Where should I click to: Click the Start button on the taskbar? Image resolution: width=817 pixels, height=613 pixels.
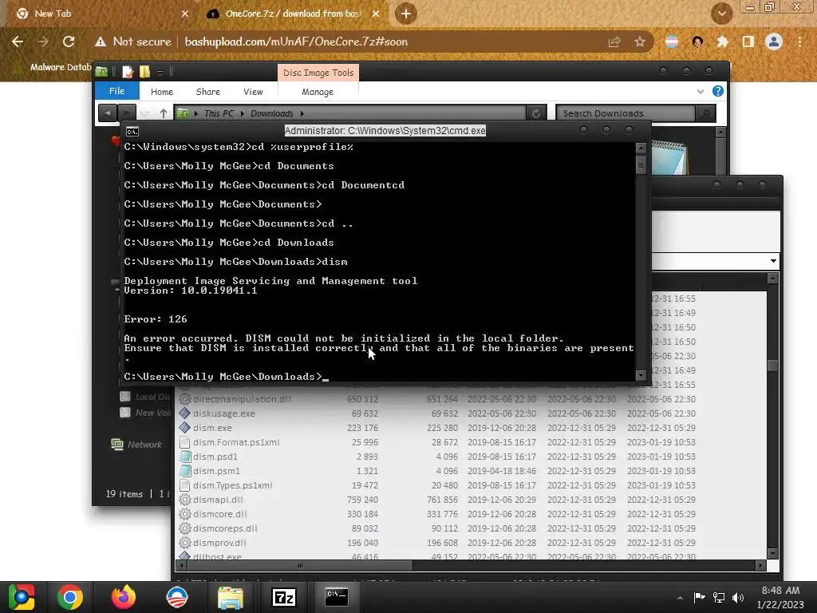coord(21,597)
